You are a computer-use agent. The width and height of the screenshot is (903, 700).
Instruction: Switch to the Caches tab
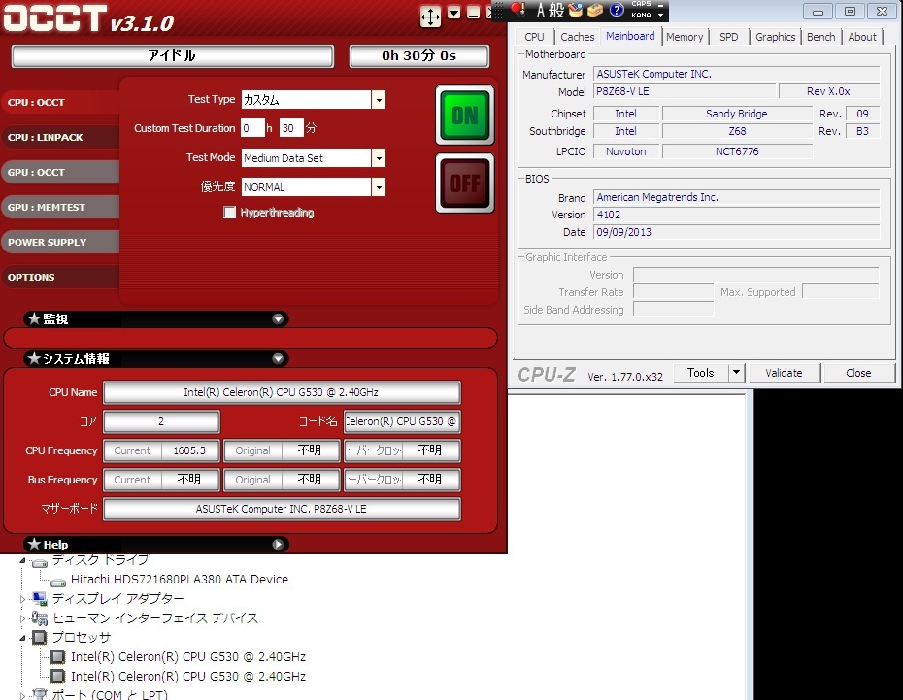pos(577,37)
